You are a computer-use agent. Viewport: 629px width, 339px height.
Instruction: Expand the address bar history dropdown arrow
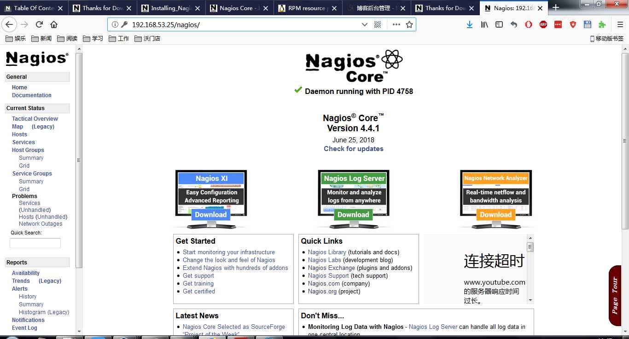(x=365, y=24)
